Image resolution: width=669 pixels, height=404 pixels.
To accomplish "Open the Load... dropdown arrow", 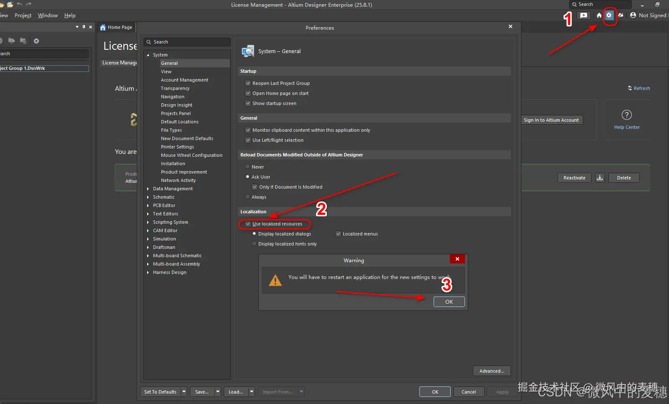I will point(252,392).
